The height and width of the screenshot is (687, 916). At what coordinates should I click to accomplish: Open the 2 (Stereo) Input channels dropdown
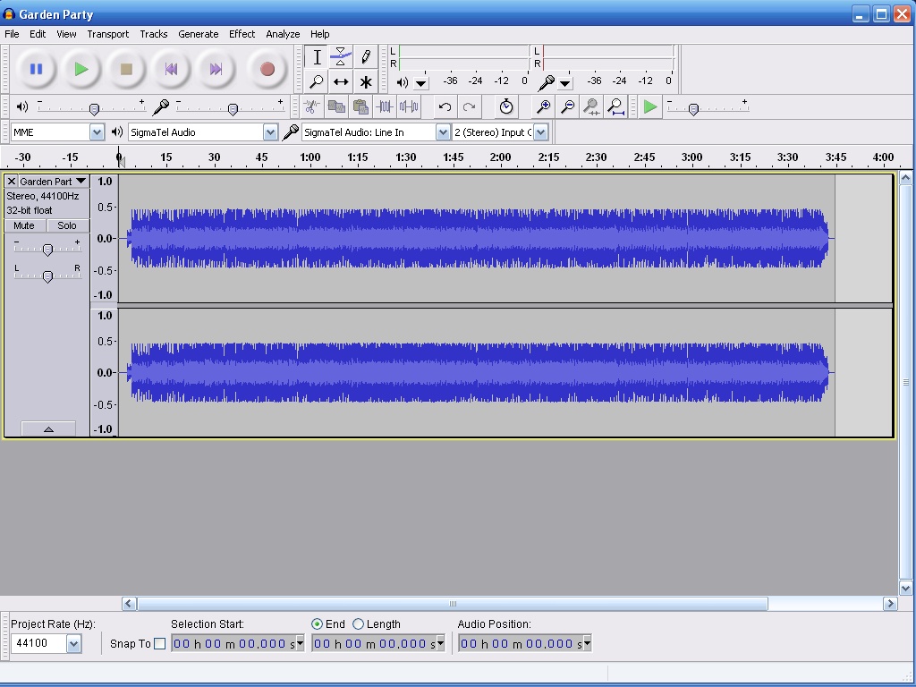pos(540,132)
